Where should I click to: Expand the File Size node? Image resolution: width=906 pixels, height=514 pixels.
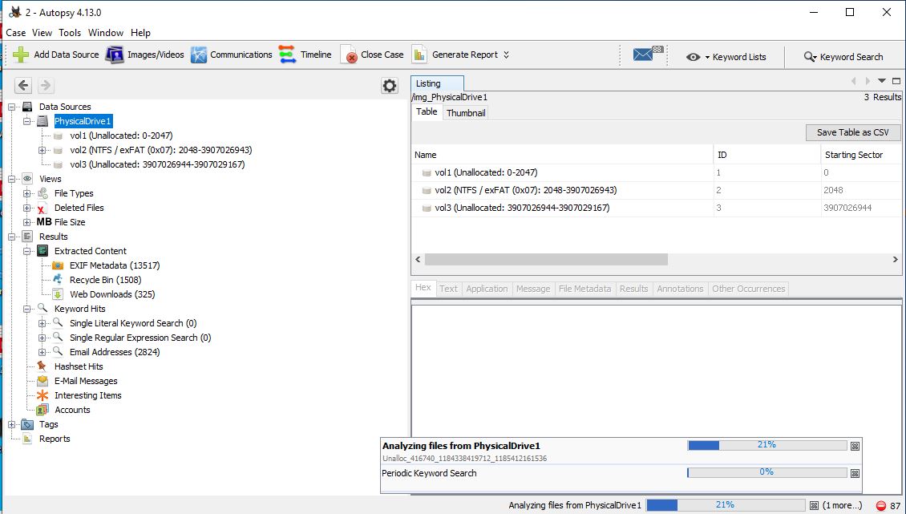[27, 223]
